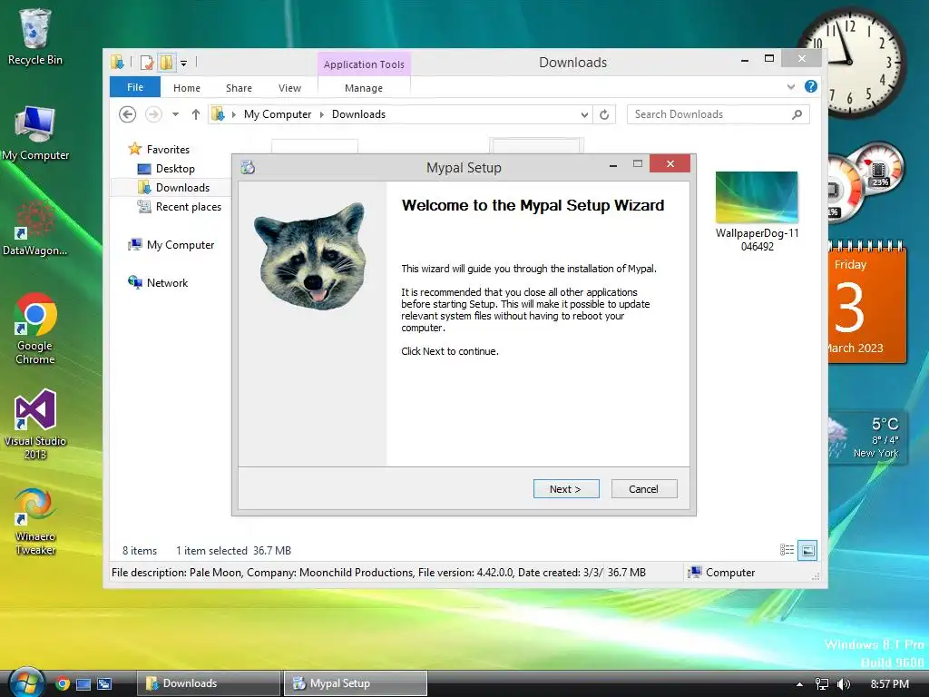Open the network tray icon
This screenshot has height=697, width=929.
coord(822,684)
